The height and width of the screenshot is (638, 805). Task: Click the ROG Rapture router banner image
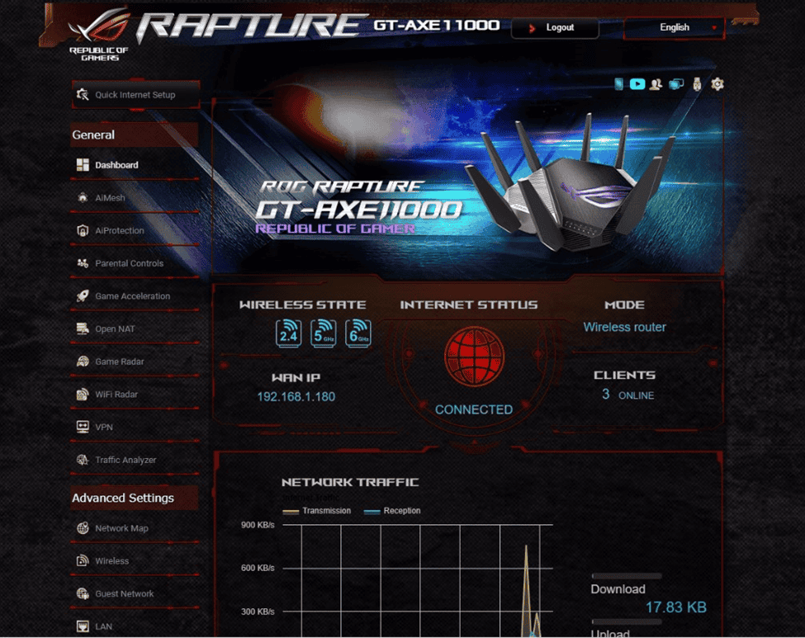tap(467, 186)
